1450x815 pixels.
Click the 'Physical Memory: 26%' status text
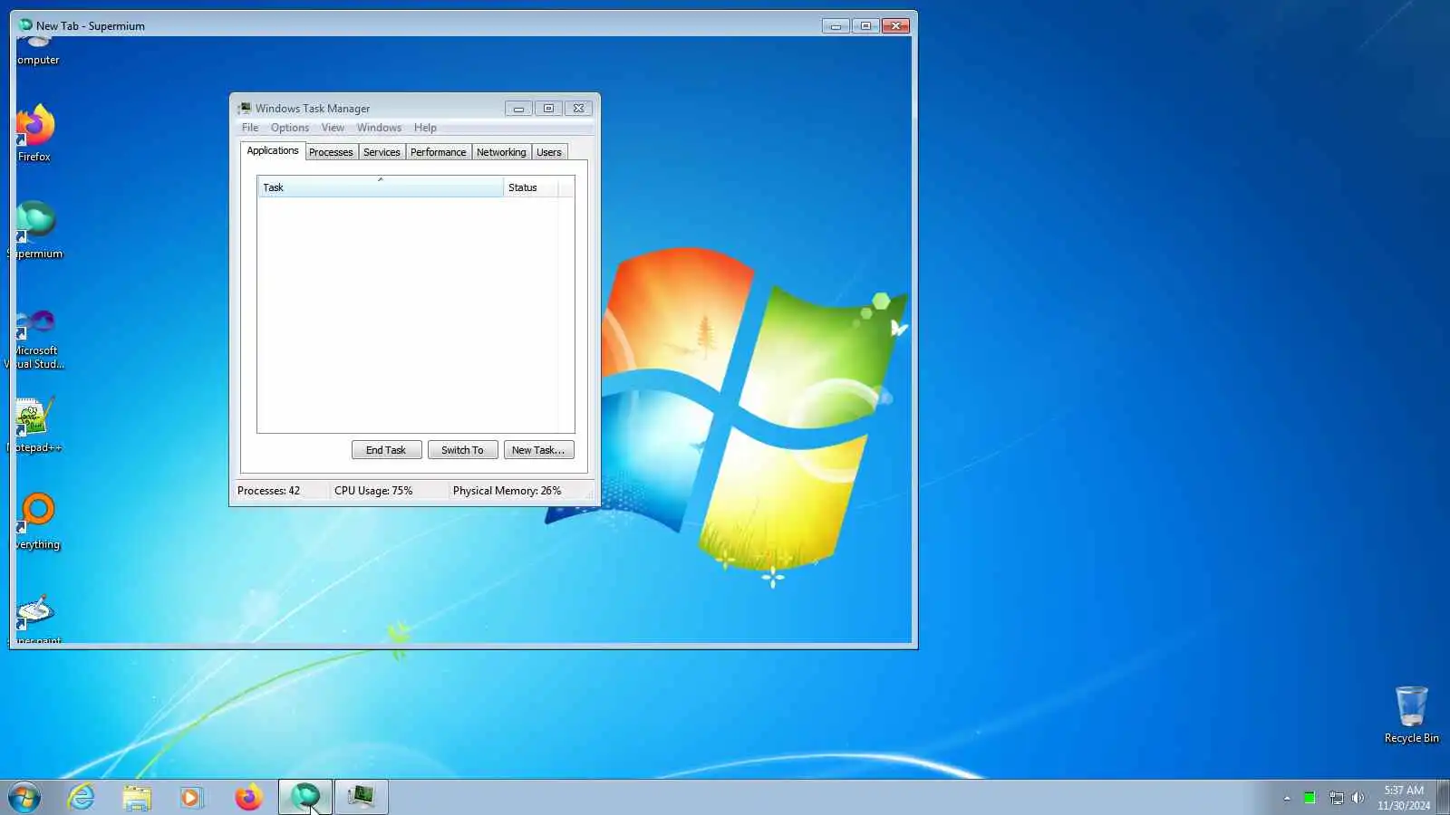click(507, 491)
